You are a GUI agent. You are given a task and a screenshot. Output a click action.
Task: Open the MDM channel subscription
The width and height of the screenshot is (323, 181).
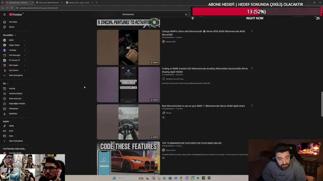click(x=11, y=40)
